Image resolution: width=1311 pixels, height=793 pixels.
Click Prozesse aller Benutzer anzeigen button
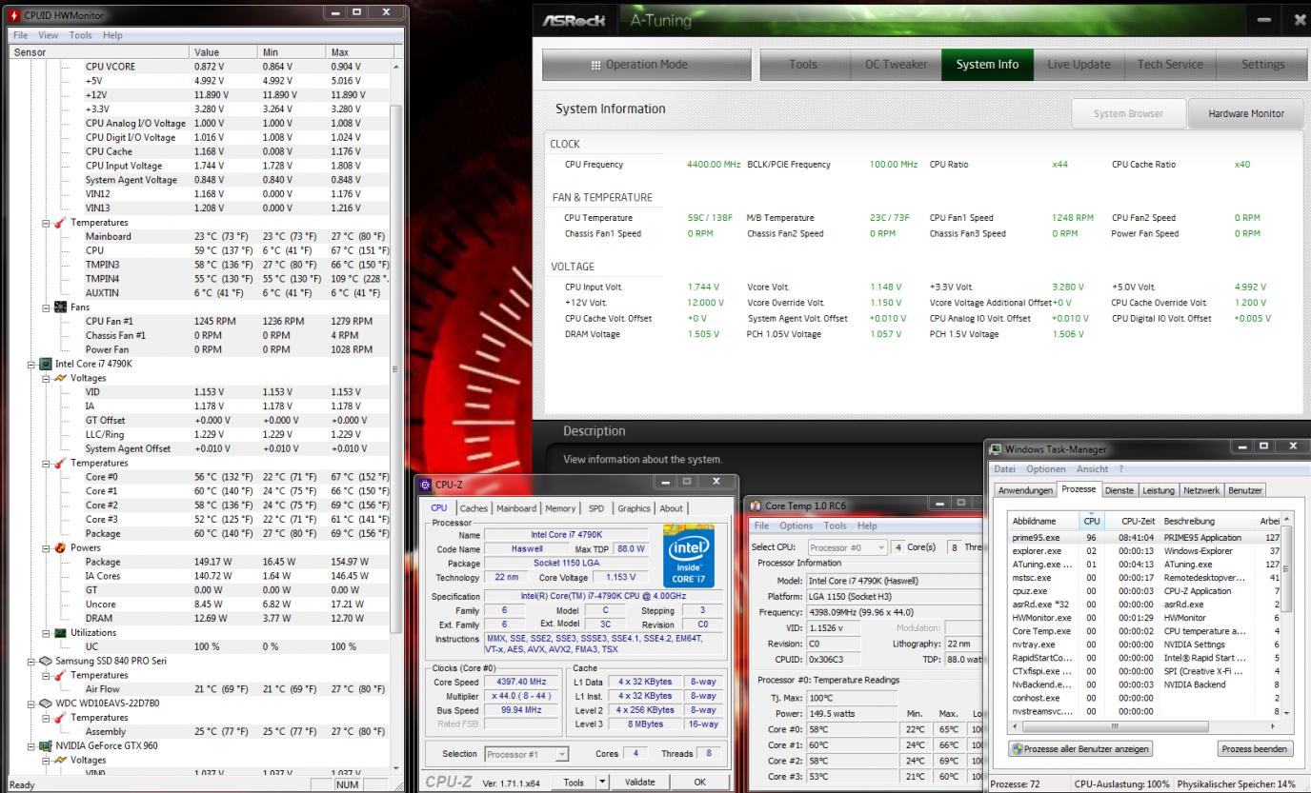click(x=1080, y=749)
